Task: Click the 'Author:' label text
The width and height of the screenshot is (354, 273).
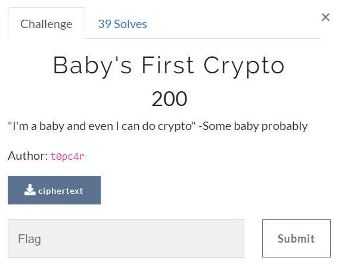Action: pos(28,156)
